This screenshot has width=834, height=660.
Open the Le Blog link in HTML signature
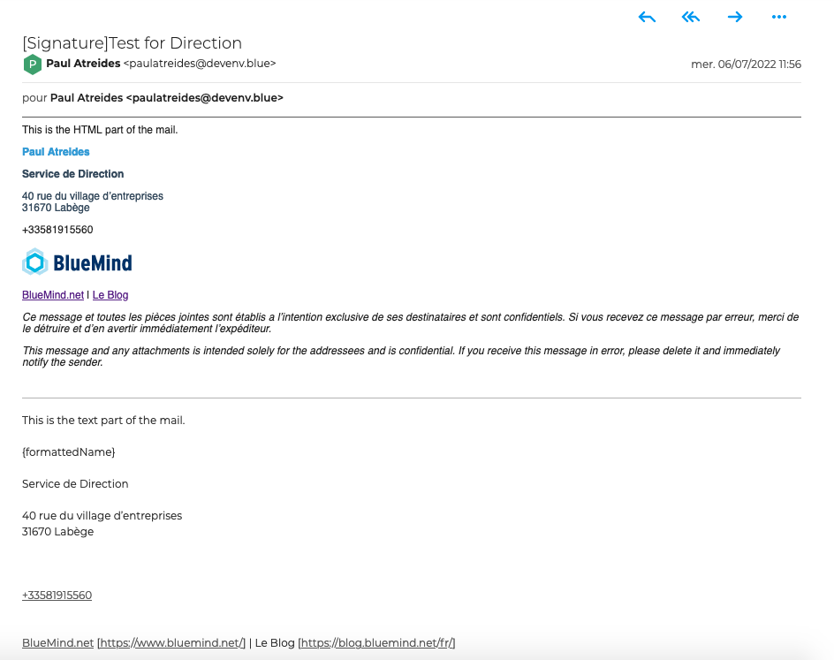110,295
